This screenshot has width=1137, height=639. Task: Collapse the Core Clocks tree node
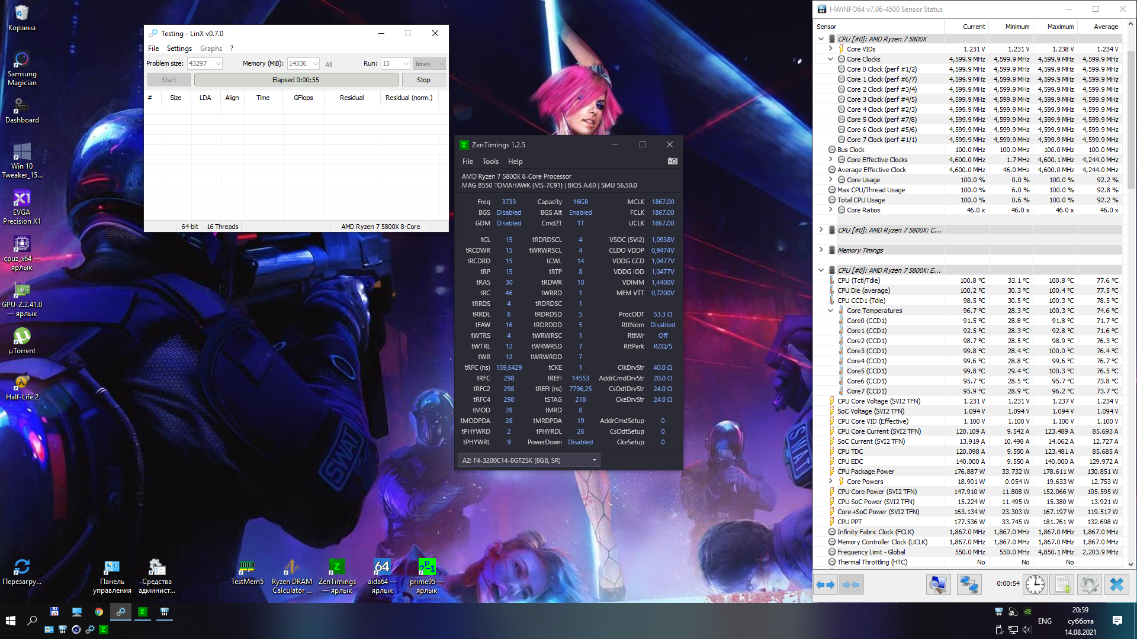pos(831,59)
